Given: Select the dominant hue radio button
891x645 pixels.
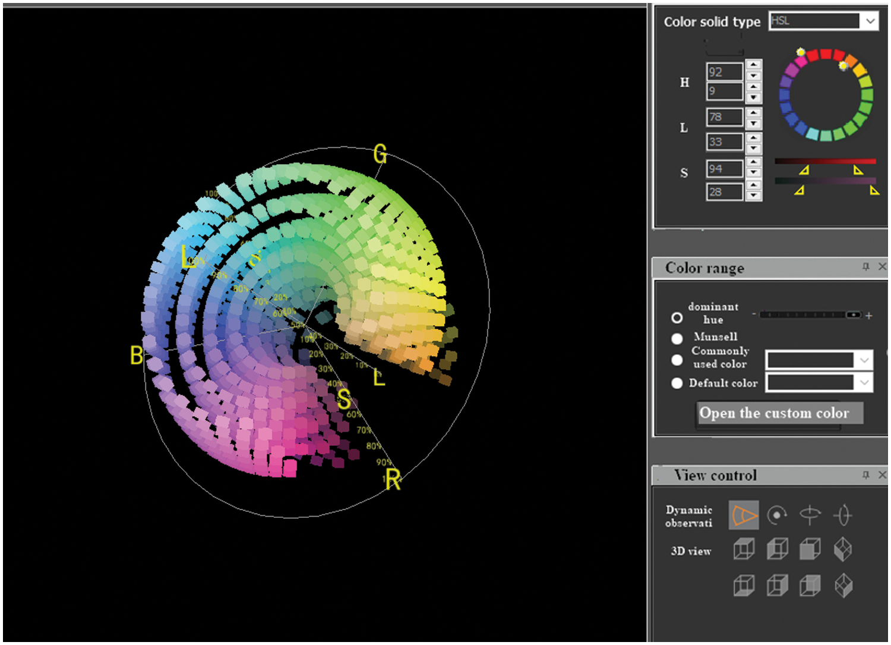Looking at the screenshot, I should click(677, 317).
